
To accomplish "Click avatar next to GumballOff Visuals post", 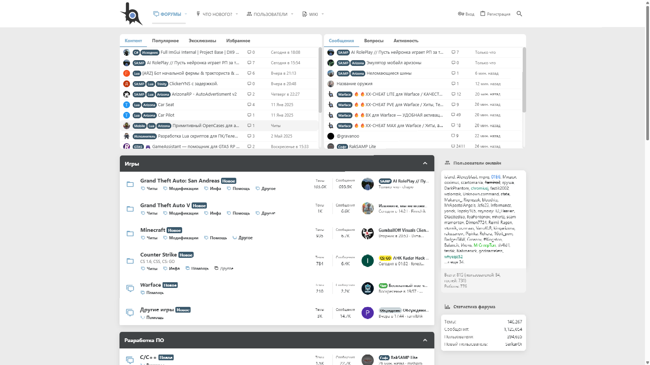I will 367,233.
